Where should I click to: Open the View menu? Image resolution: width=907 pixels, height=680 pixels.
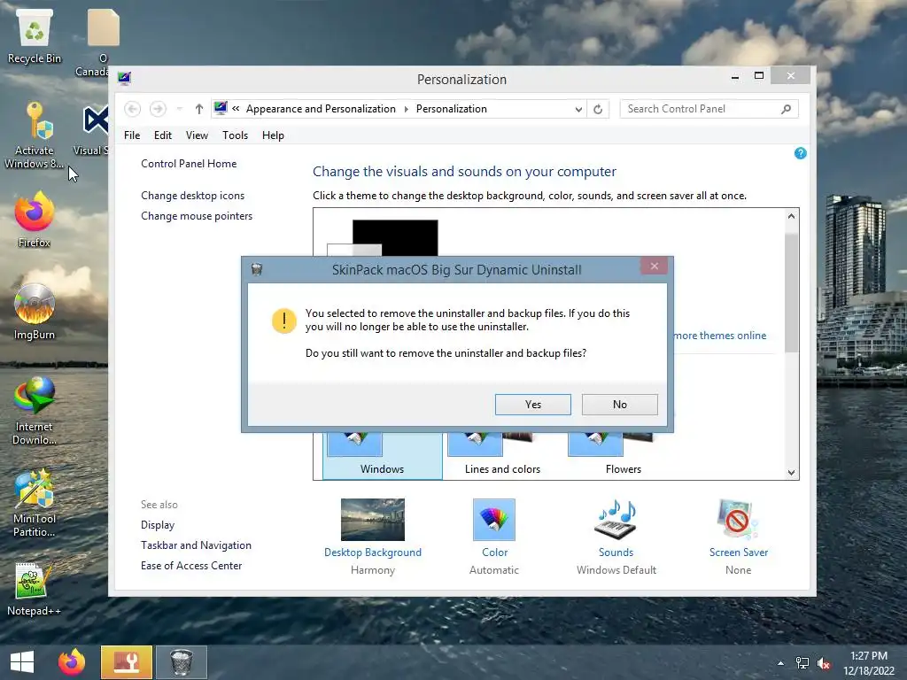197,135
